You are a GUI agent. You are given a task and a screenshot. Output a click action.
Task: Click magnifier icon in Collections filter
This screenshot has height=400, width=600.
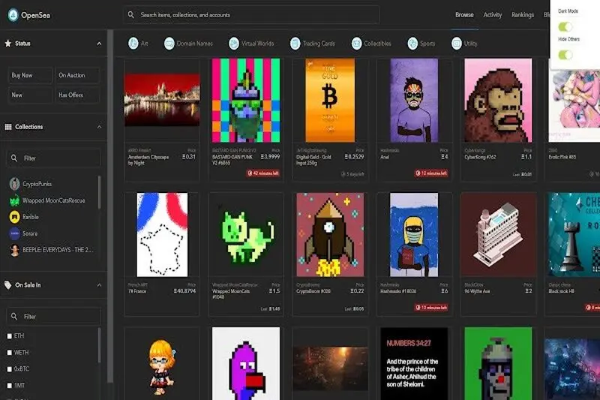coord(14,158)
